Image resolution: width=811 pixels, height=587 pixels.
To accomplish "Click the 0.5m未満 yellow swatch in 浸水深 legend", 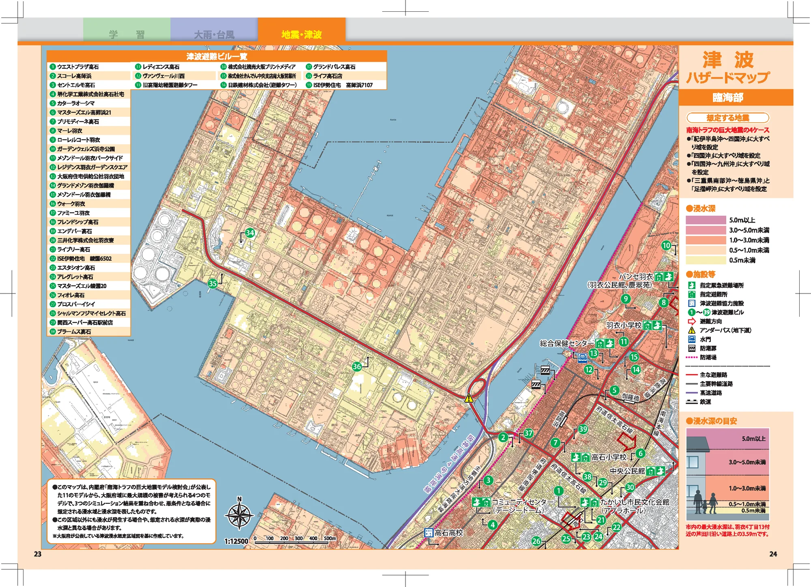I will coord(706,260).
